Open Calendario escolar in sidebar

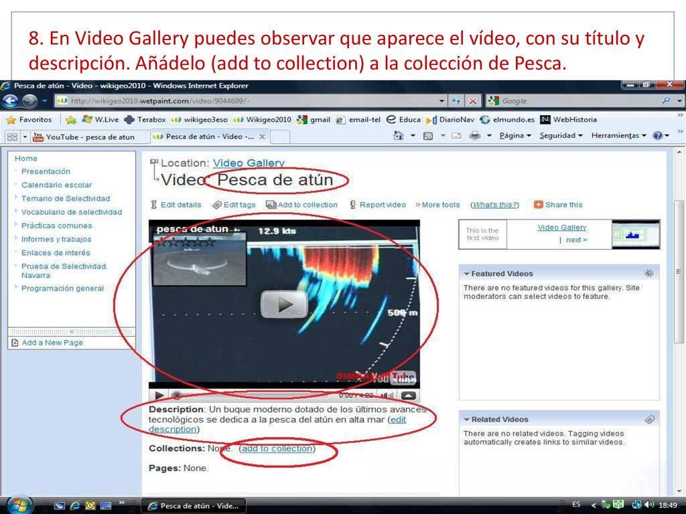click(56, 185)
